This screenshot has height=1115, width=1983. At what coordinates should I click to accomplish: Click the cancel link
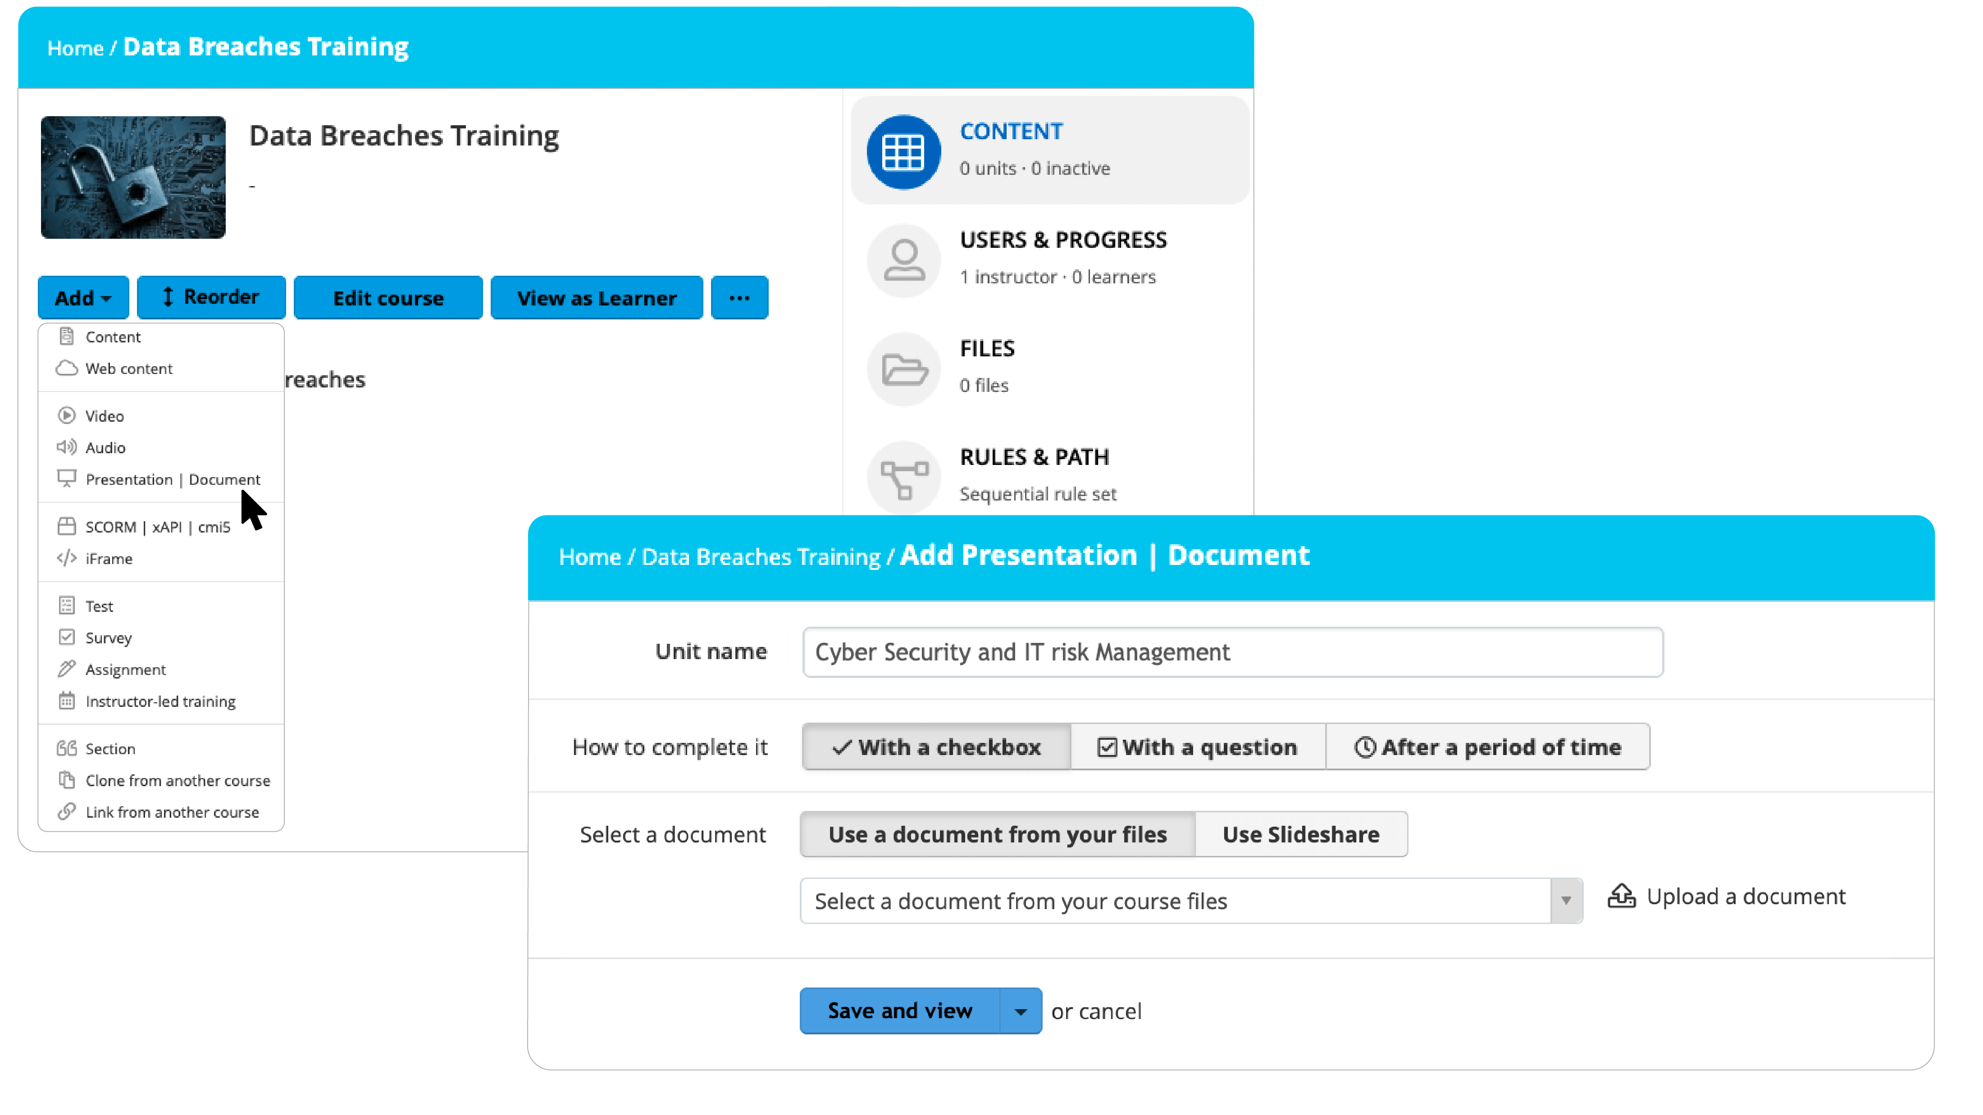(1110, 1011)
